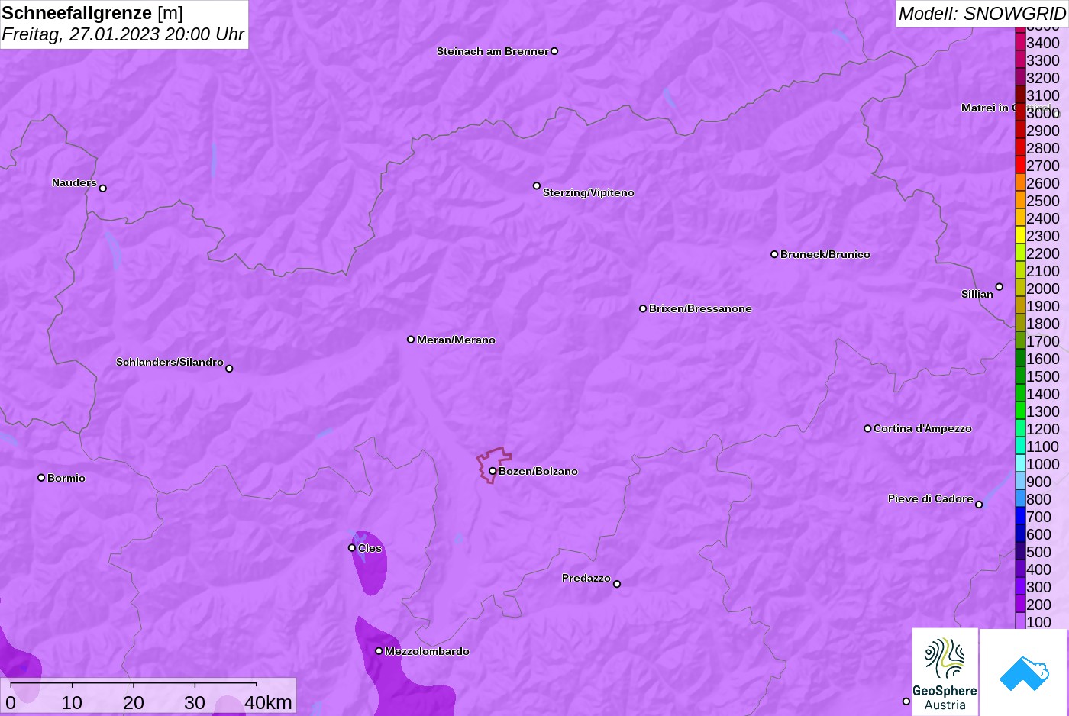Select the red Bolzano municipality outline
The width and height of the screenshot is (1069, 716).
[x=493, y=464]
